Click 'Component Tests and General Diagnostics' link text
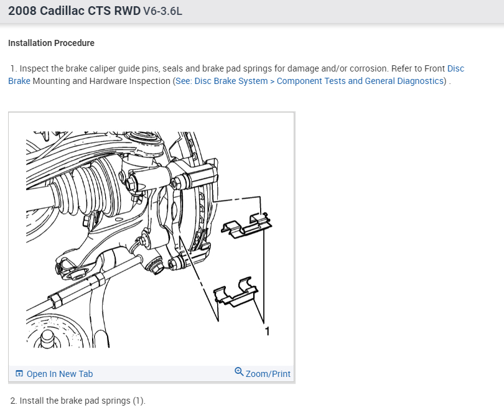This screenshot has width=504, height=418. (x=360, y=81)
